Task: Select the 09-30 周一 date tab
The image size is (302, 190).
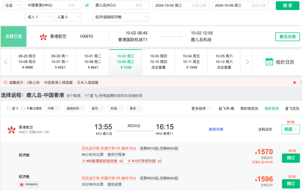Action: (x=60, y=62)
